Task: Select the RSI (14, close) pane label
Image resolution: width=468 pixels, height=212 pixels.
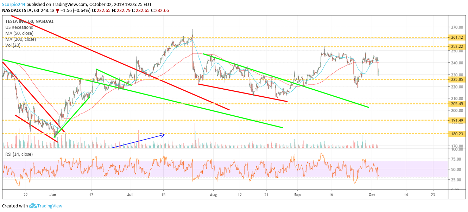Action: coord(19,154)
